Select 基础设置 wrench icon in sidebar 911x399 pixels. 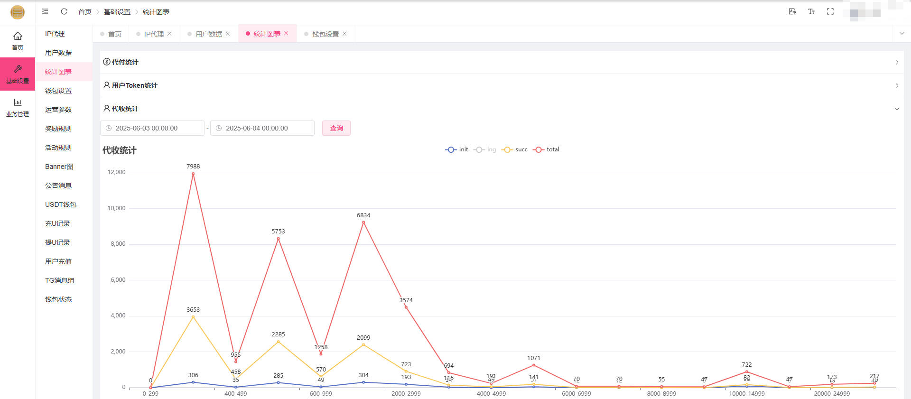point(18,74)
